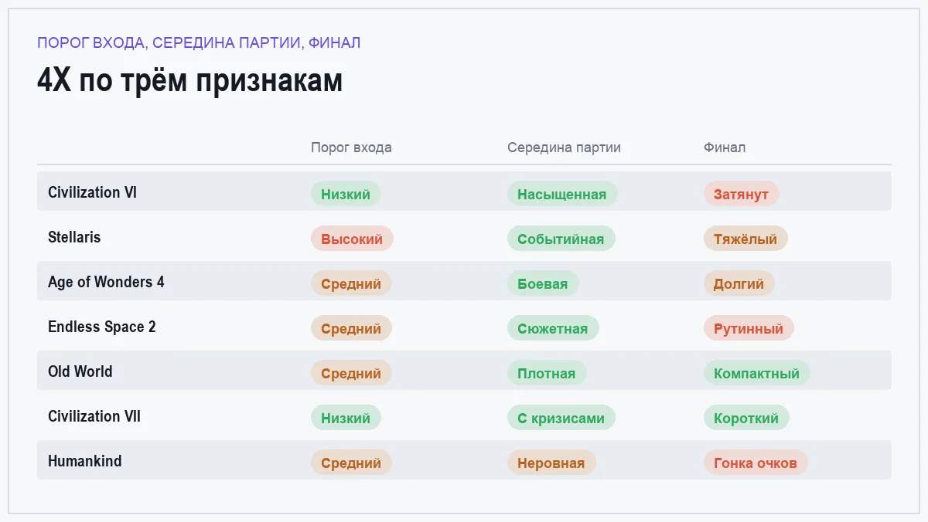Select "Средний" badge in Old World row
This screenshot has height=522, width=928.
351,373
